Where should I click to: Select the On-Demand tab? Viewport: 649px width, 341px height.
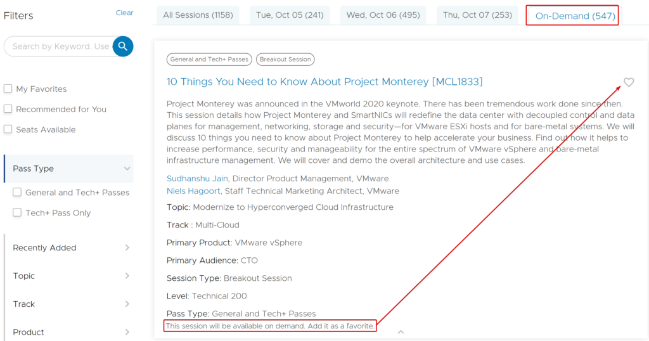[x=575, y=16]
